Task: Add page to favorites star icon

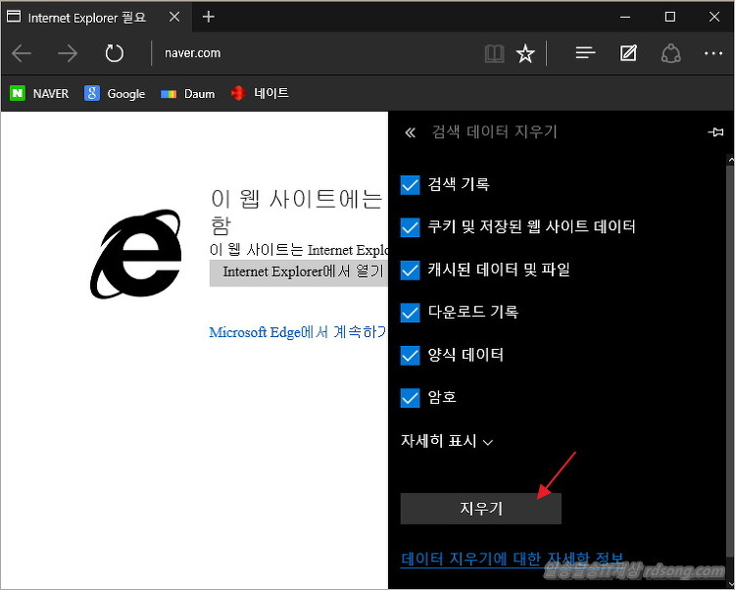Action: pyautogui.click(x=525, y=54)
